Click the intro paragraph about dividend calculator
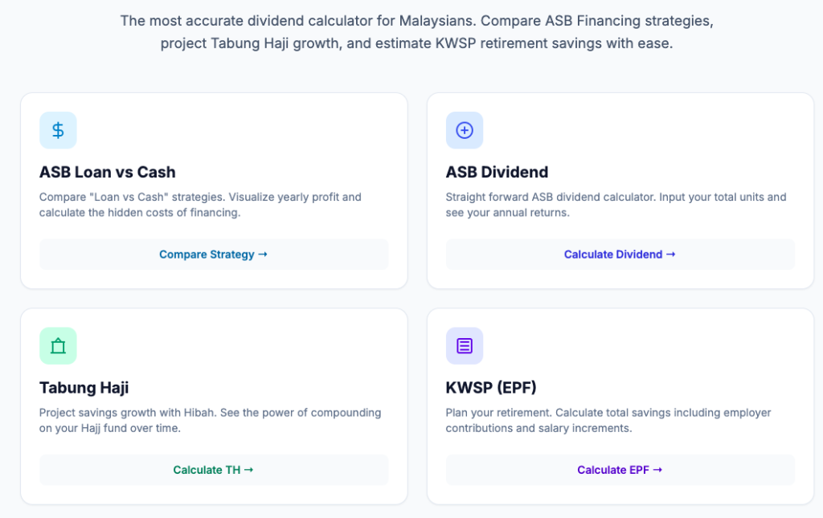 coord(416,32)
